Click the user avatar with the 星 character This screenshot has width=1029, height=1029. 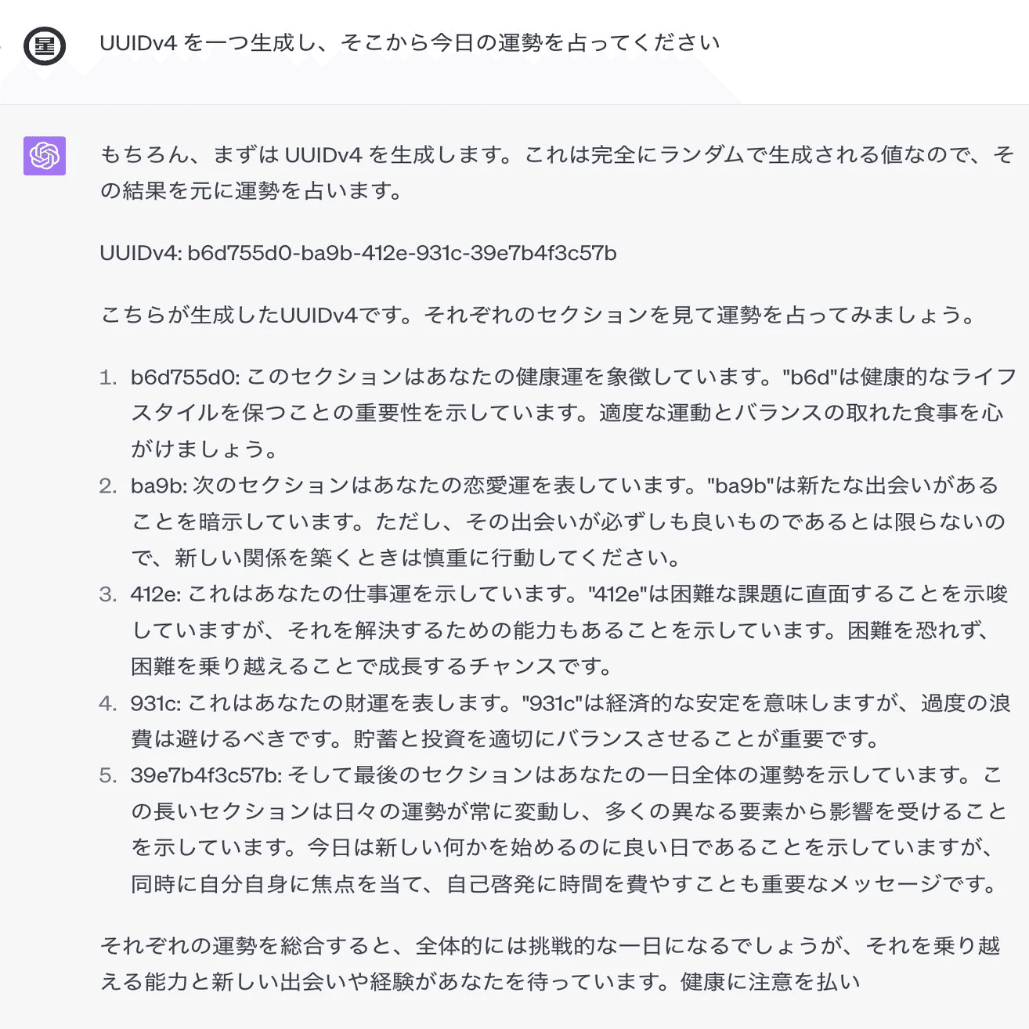click(45, 45)
